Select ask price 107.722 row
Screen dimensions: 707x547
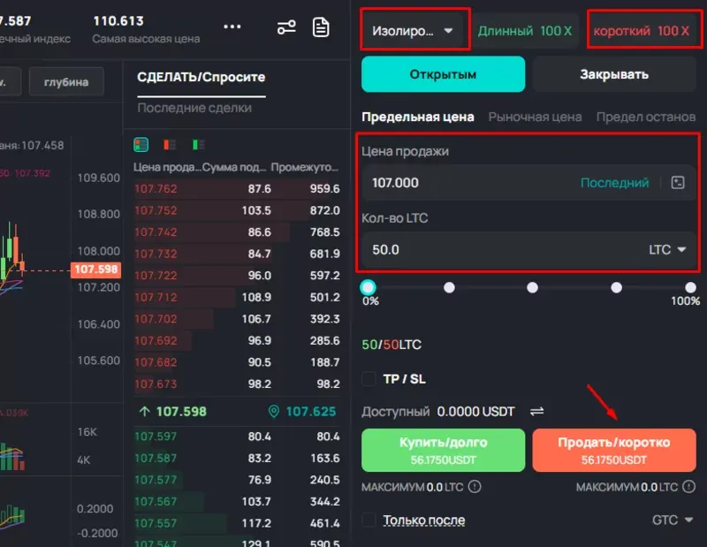[x=237, y=275]
